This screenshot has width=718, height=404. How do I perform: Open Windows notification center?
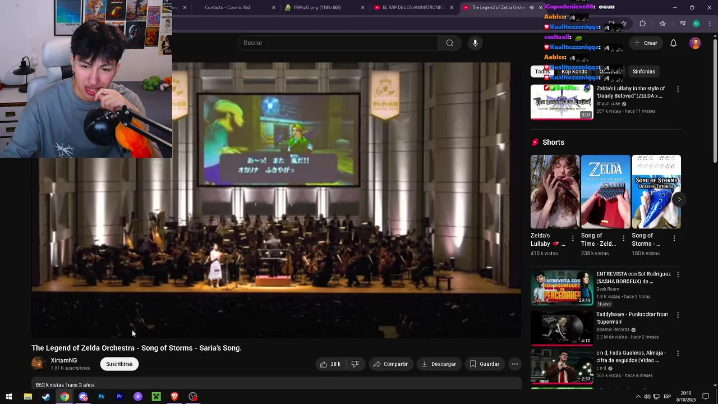coord(706,397)
